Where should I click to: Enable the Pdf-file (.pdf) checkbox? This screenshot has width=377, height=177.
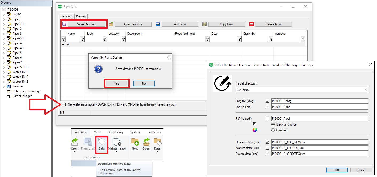coord(268,119)
